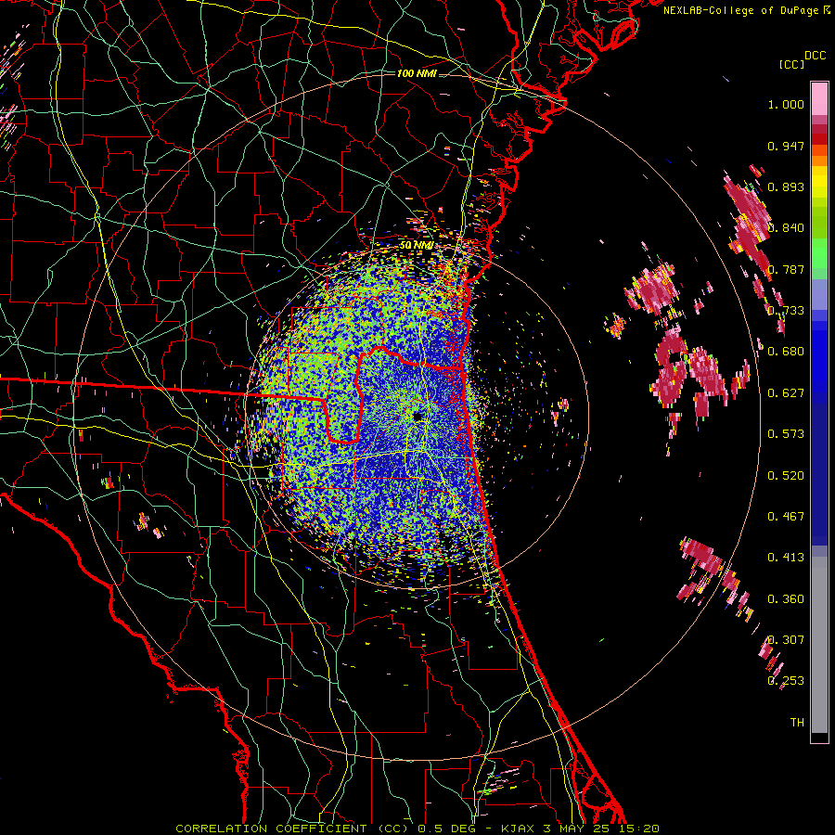Select the 0.733 legend value

[x=786, y=311]
